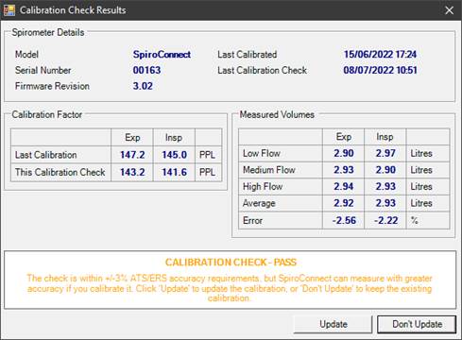The height and width of the screenshot is (340, 462).
Task: Click Medium Flow Exp value 2.93
Action: pyautogui.click(x=344, y=170)
